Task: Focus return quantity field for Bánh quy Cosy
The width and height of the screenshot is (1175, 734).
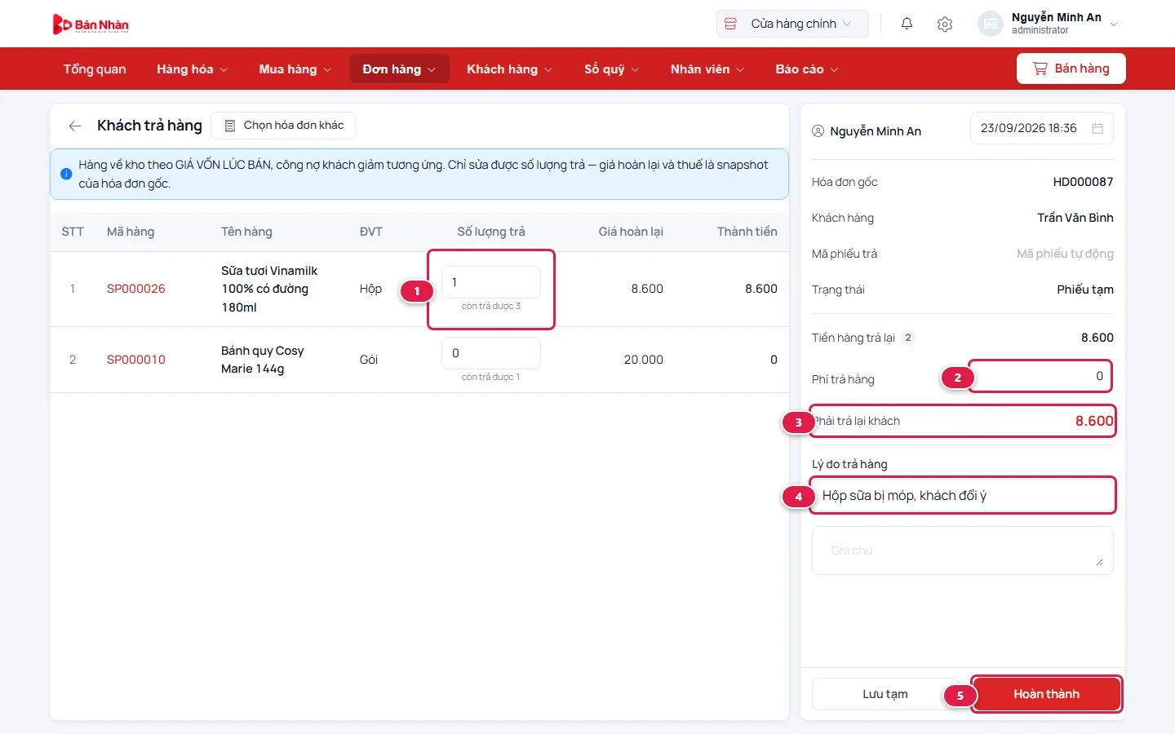Action: coord(490,353)
